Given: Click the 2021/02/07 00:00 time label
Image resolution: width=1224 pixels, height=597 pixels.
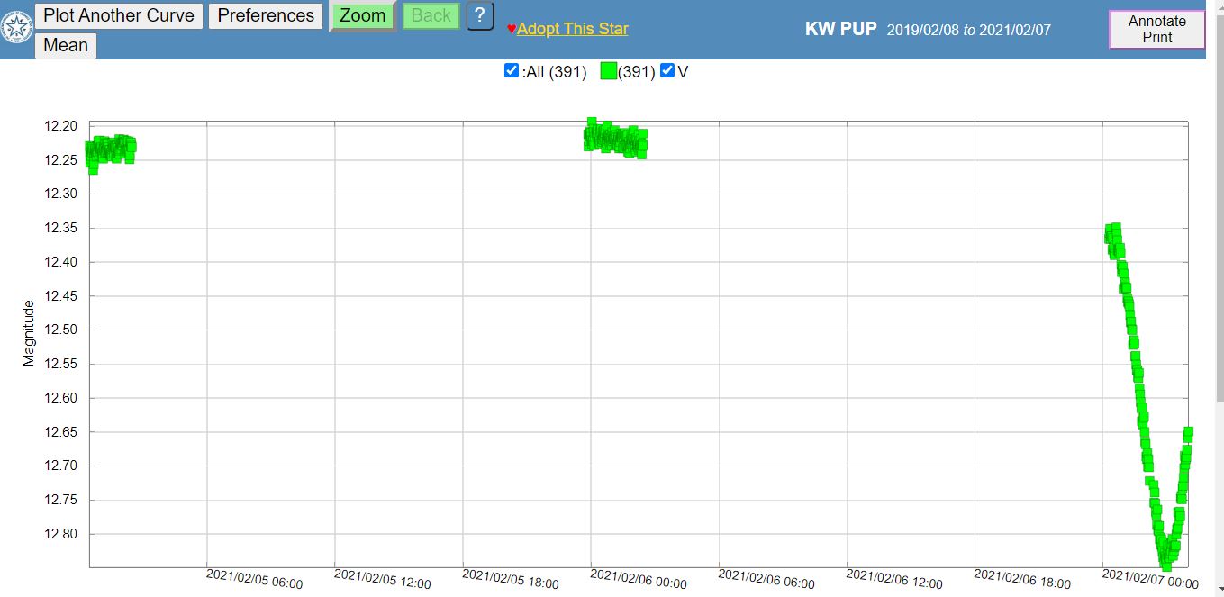Looking at the screenshot, I should pos(1150,579).
